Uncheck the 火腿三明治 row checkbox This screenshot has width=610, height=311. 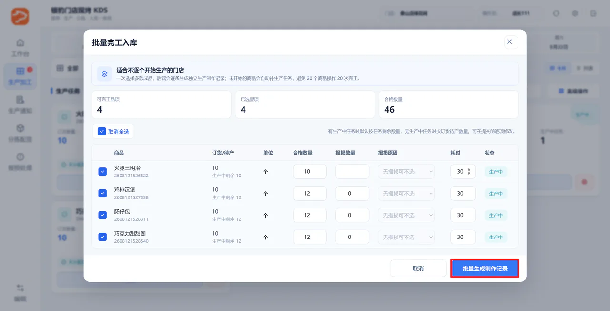[x=102, y=172]
